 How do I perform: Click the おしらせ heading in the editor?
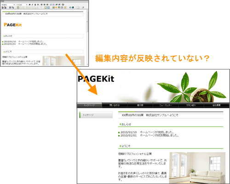pyautogui.click(x=43, y=36)
